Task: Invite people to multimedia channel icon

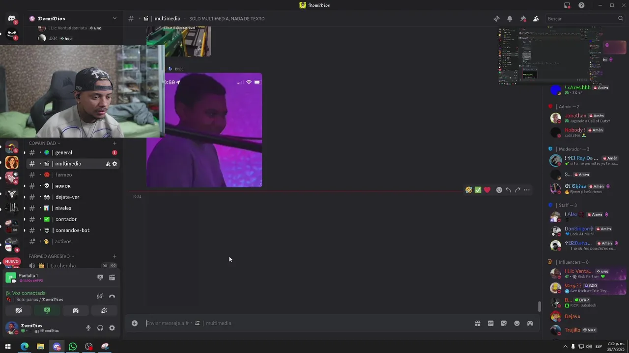Action: click(108, 164)
